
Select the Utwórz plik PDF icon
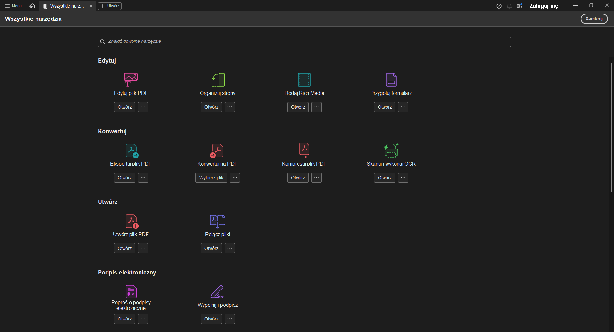(132, 221)
